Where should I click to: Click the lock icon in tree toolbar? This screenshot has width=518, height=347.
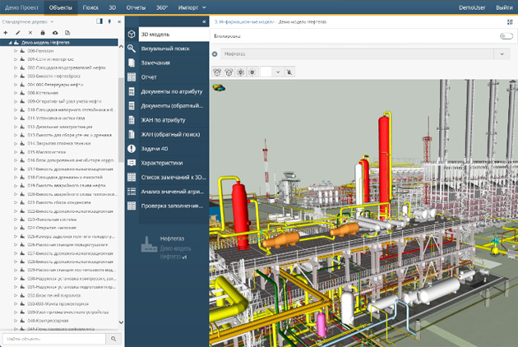pyautogui.click(x=43, y=32)
